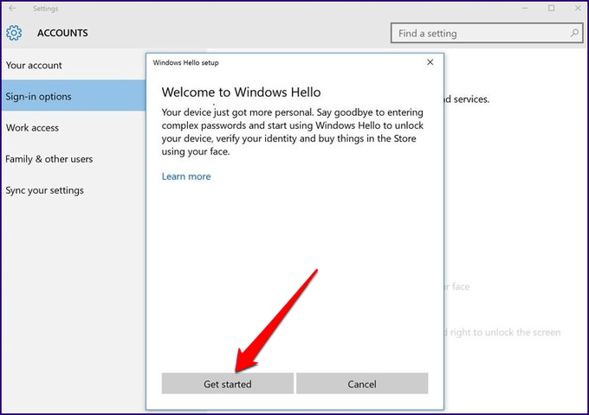
Task: Click the Settings window title text
Action: [x=46, y=9]
